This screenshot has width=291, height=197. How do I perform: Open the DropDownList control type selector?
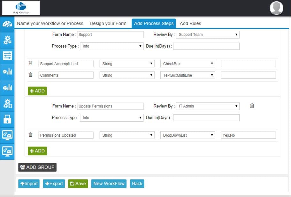coord(188,135)
